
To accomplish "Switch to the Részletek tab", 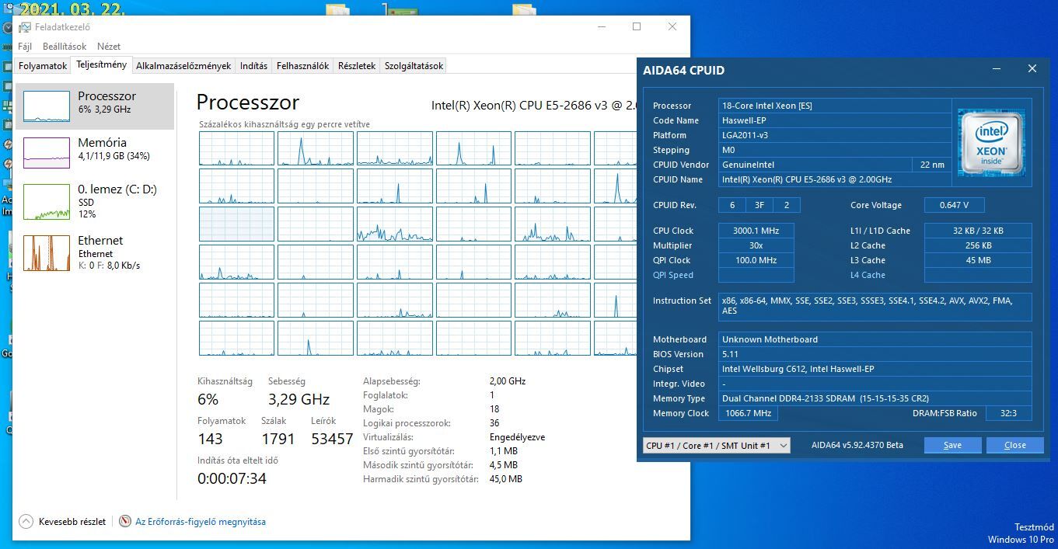I will pos(357,66).
